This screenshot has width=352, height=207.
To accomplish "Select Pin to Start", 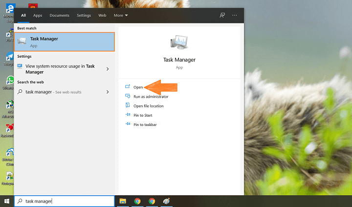I will (x=143, y=115).
